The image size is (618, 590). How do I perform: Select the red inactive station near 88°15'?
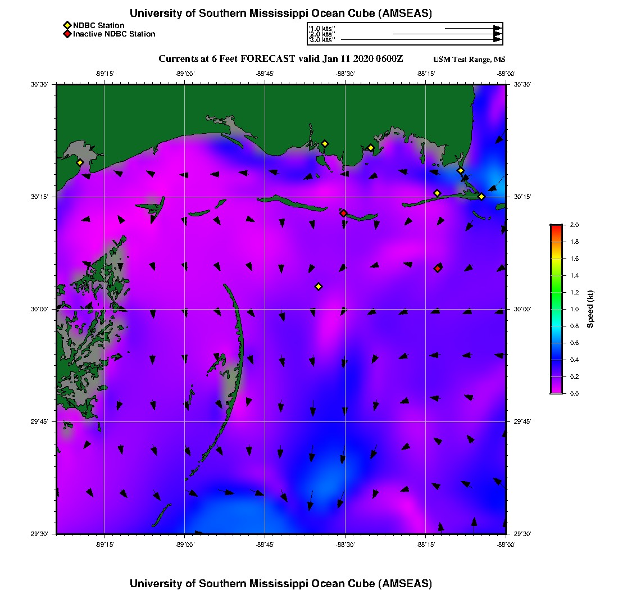(x=438, y=269)
